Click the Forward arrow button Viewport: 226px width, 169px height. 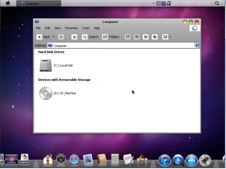(x=61, y=37)
